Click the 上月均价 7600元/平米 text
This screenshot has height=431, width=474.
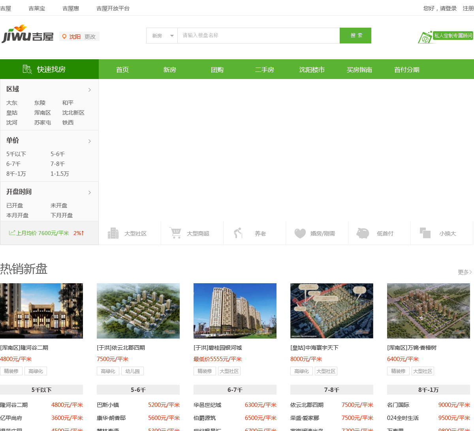click(x=43, y=233)
